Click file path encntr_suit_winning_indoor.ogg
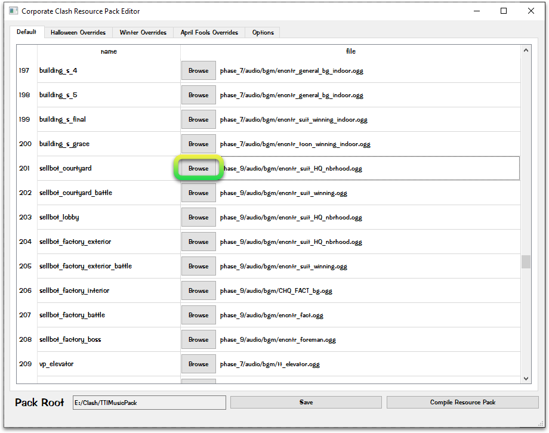The width and height of the screenshot is (549, 433). (294, 120)
